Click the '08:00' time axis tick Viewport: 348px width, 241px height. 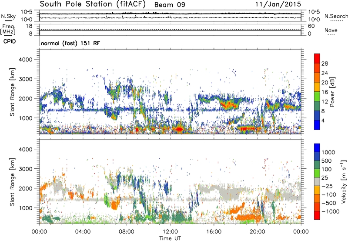[x=126, y=232]
